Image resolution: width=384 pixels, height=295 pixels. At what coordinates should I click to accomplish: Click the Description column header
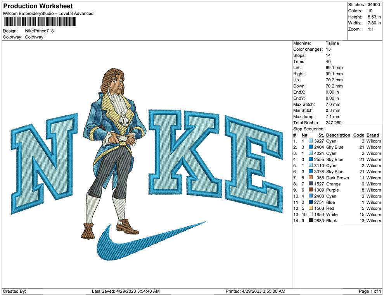[x=338, y=135]
